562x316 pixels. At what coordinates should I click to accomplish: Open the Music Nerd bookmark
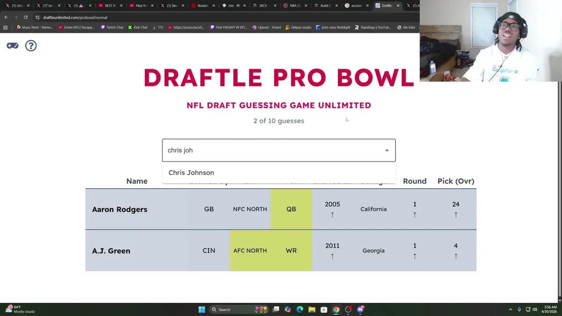click(34, 27)
